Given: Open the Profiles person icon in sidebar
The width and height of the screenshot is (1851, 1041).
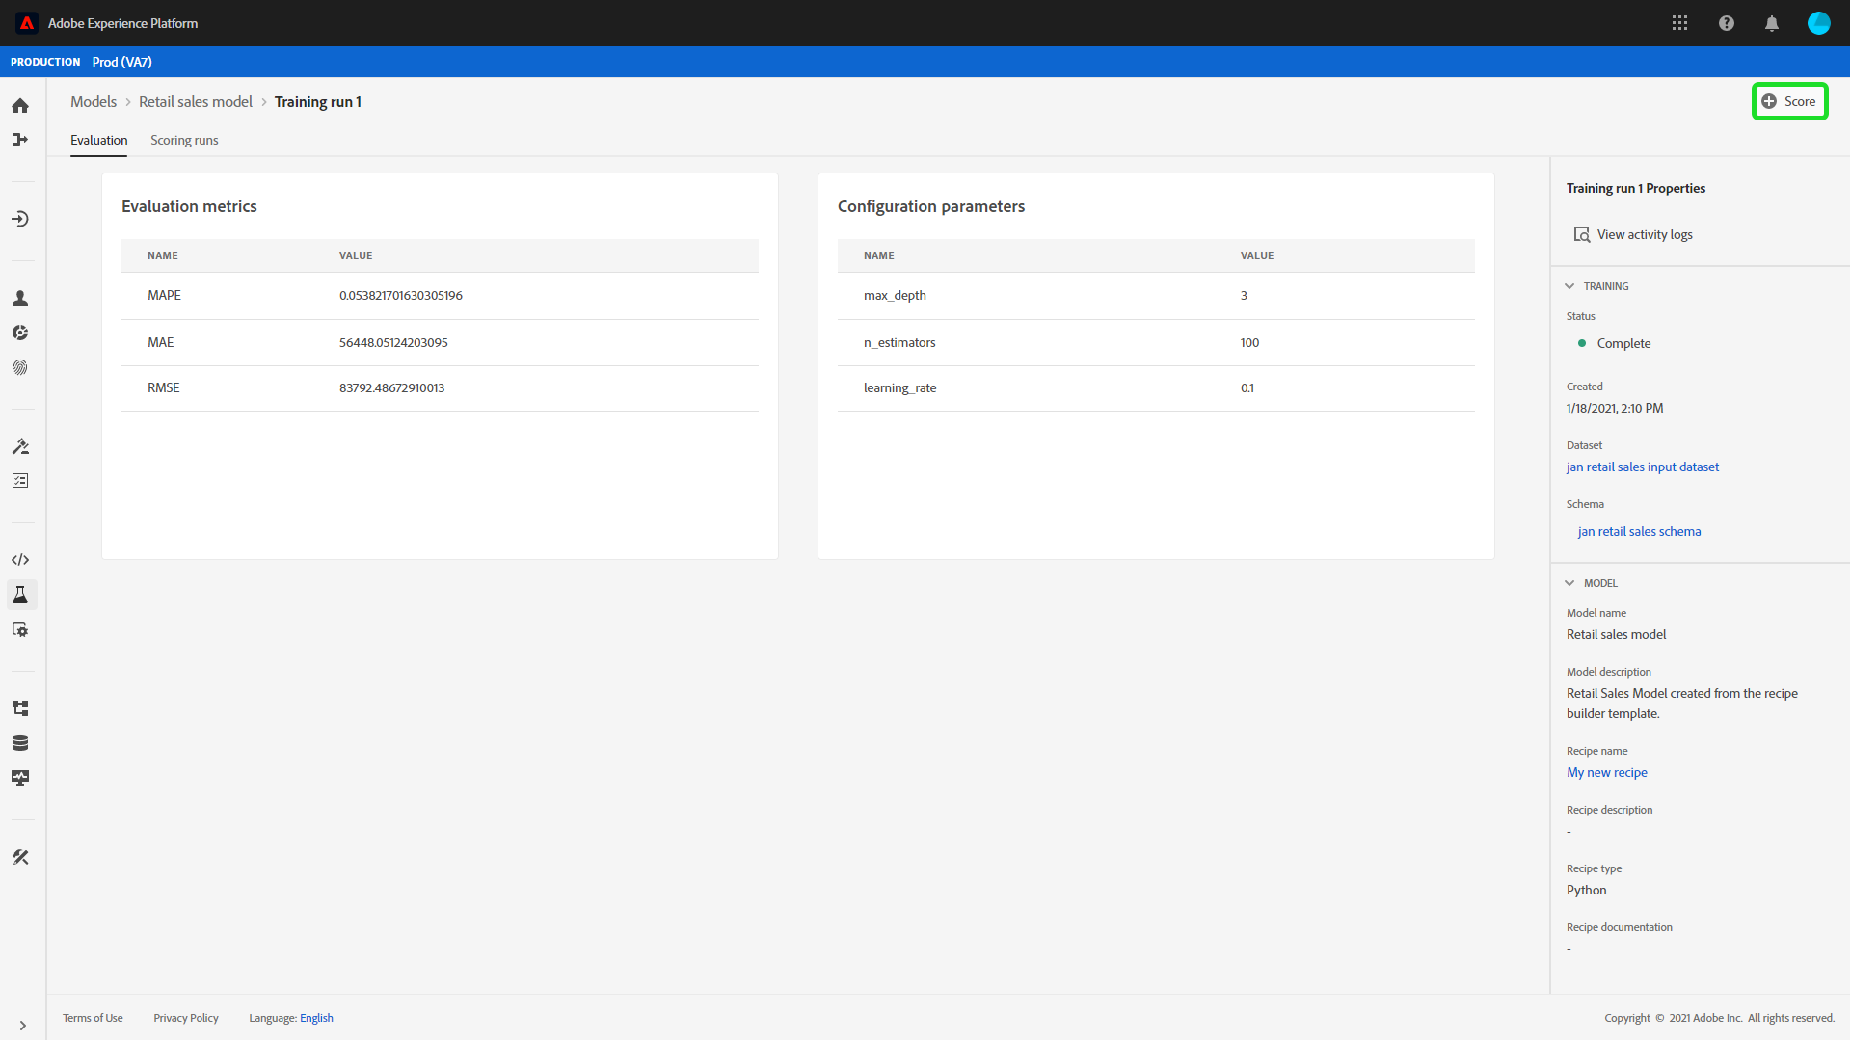Looking at the screenshot, I should tap(20, 298).
